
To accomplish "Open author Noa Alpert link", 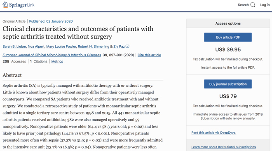I will click(36, 46).
